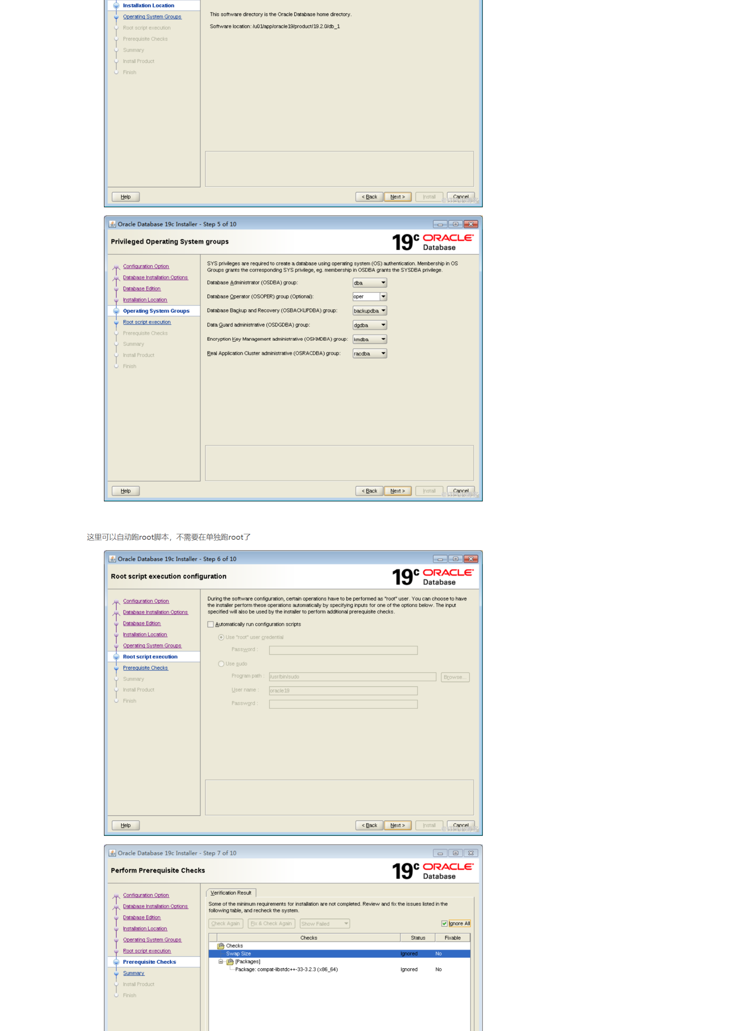
Task: Click installer icon in Step 7 title bar
Action: coord(113,853)
